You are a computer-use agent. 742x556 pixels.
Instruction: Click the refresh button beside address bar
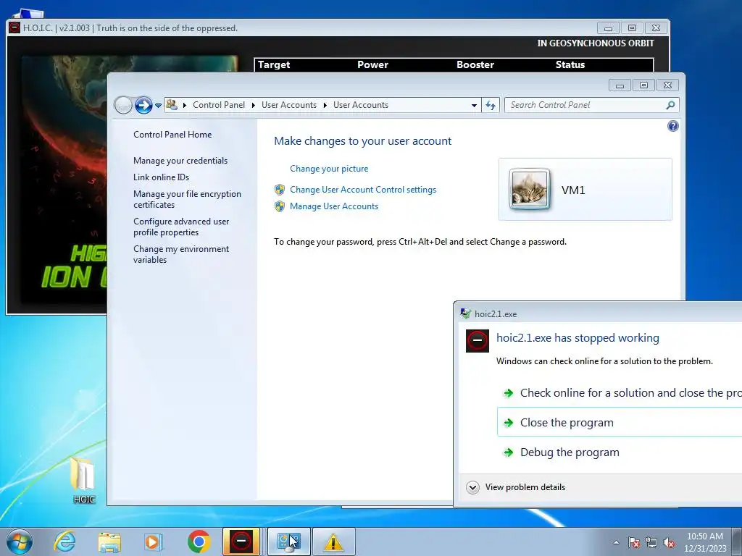coord(491,106)
